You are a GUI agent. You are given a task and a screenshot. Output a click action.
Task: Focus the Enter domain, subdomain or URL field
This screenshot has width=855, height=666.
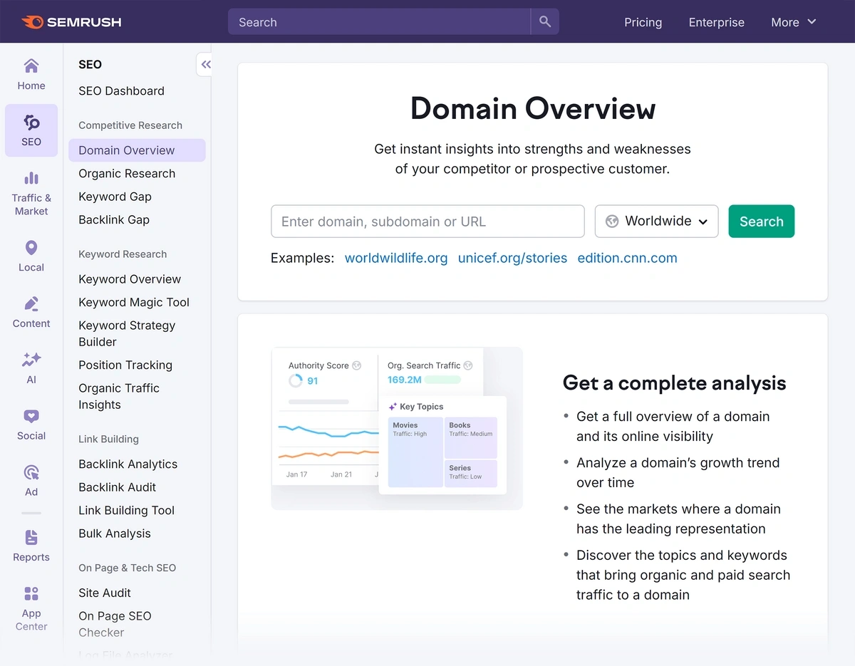427,222
